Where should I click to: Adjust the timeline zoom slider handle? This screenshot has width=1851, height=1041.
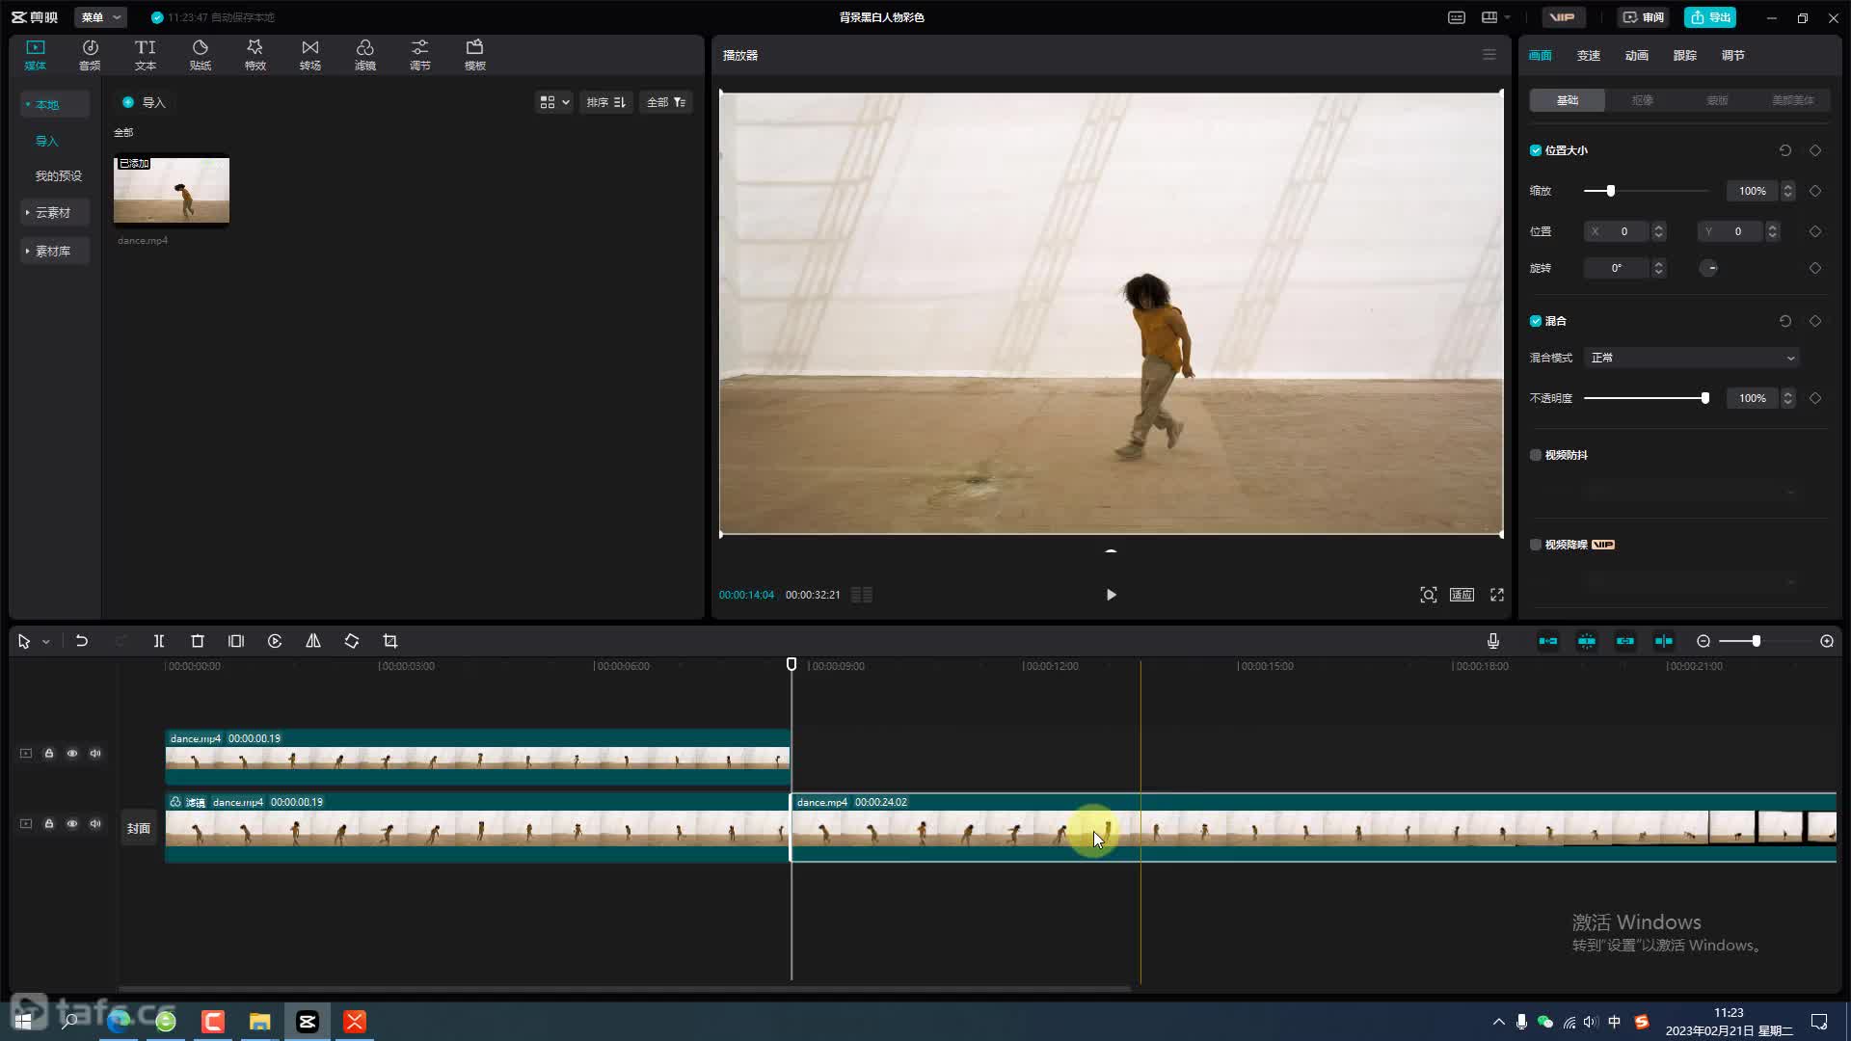[1756, 641]
